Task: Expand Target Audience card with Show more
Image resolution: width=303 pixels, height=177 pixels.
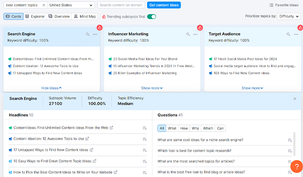Action: pos(252,88)
